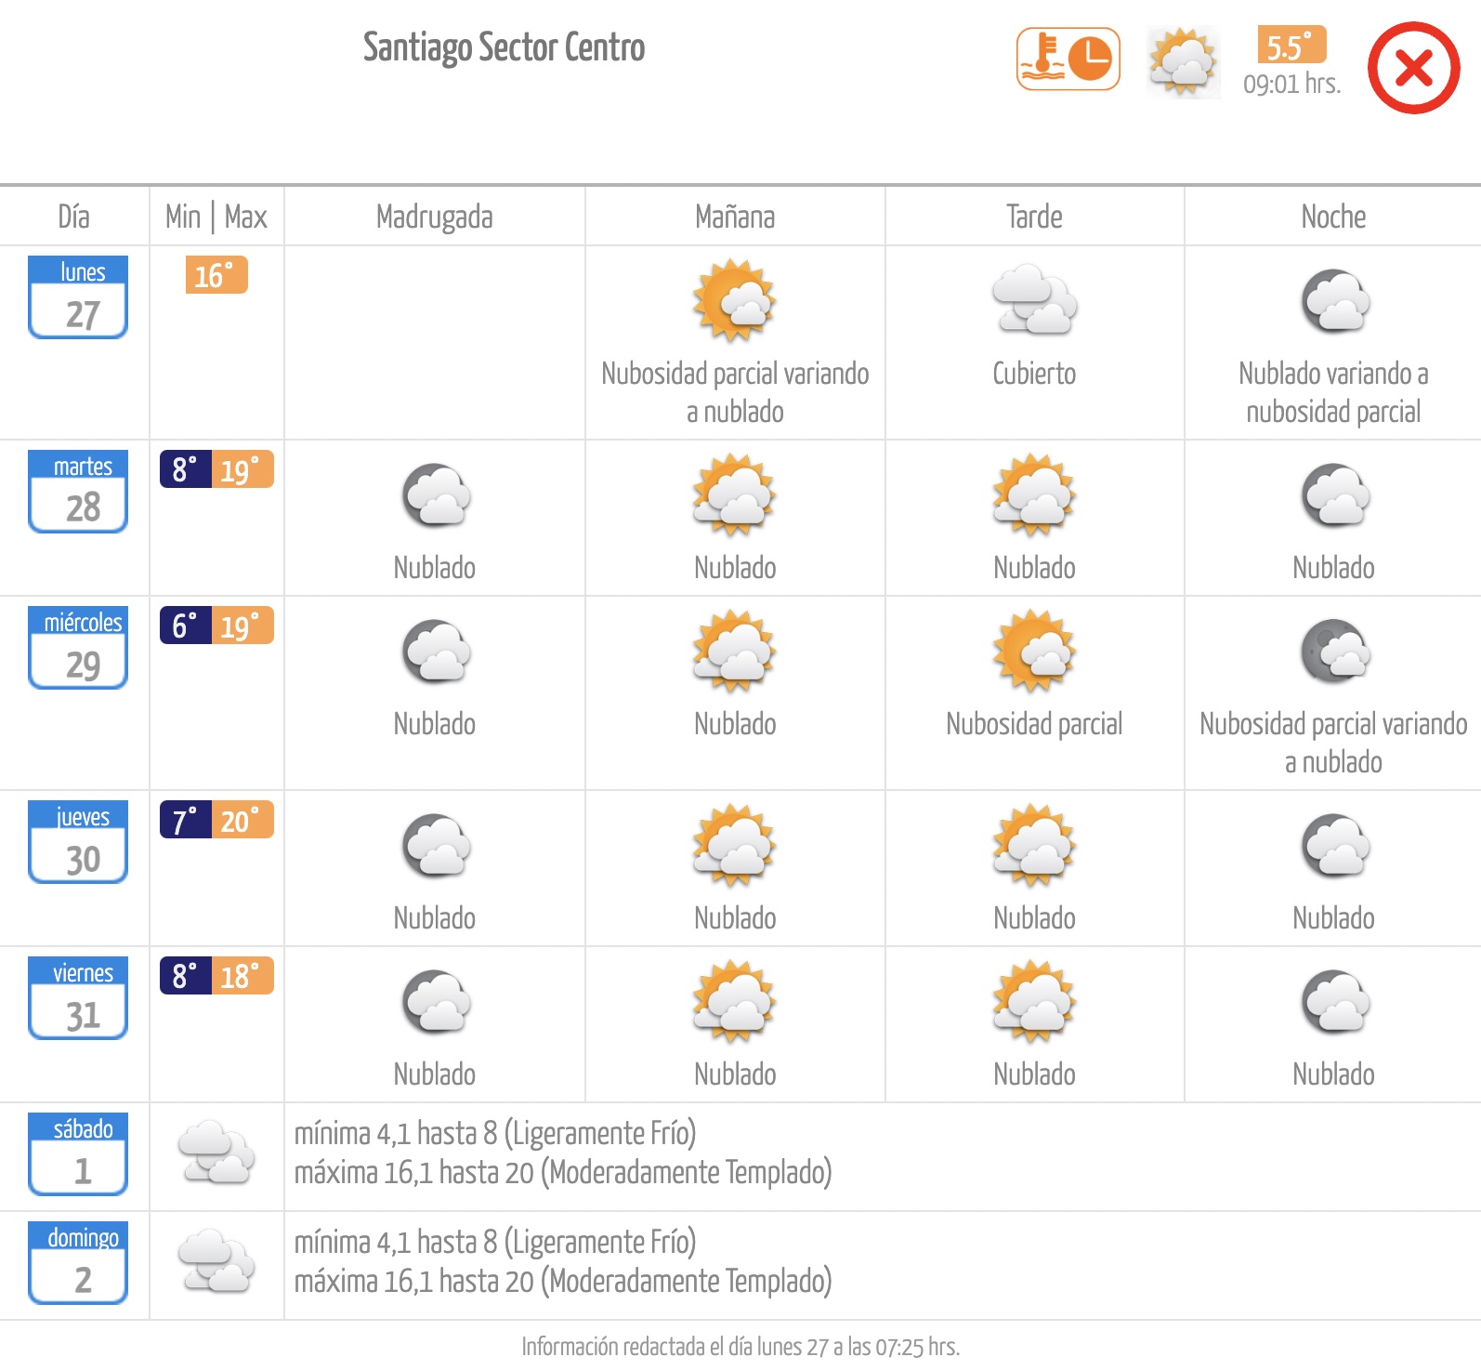
Task: Click miércoles Noche moon and cloud icon
Action: 1335,651
